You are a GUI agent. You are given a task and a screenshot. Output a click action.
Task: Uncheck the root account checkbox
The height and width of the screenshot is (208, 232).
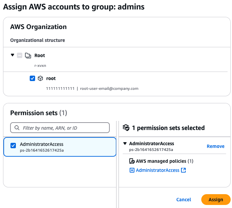(x=32, y=78)
